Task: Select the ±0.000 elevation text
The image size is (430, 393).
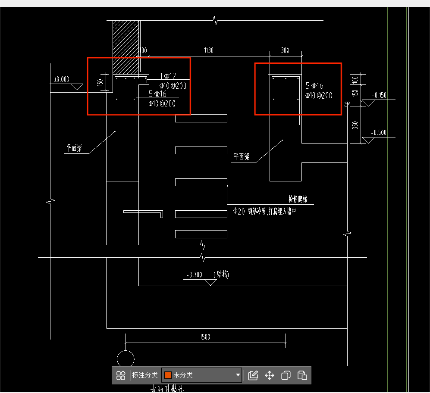Action: (61, 79)
